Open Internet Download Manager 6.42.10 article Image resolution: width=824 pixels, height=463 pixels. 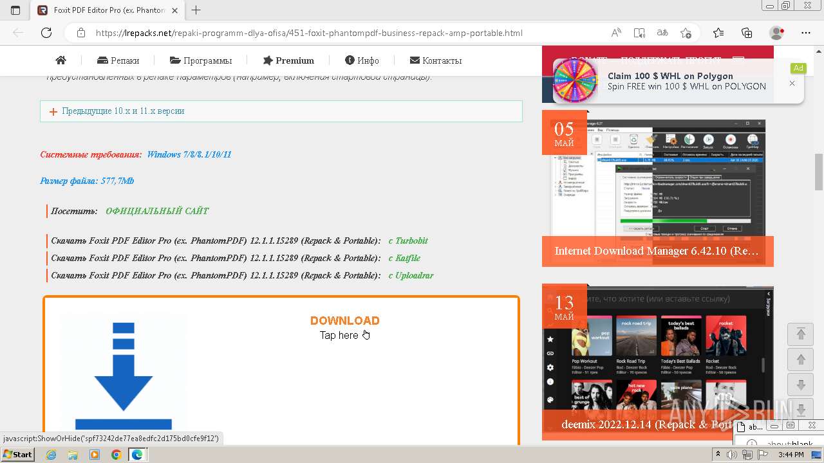[657, 251]
